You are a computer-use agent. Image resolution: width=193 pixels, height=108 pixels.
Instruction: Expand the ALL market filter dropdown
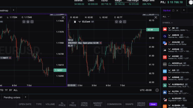coord(166,16)
